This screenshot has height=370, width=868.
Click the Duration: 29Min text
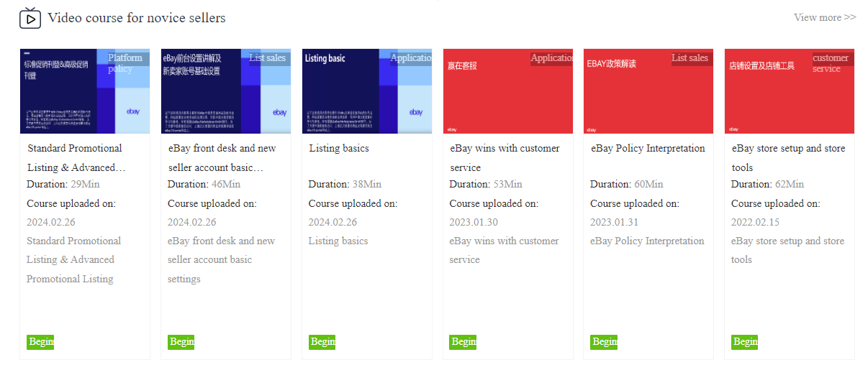point(63,185)
